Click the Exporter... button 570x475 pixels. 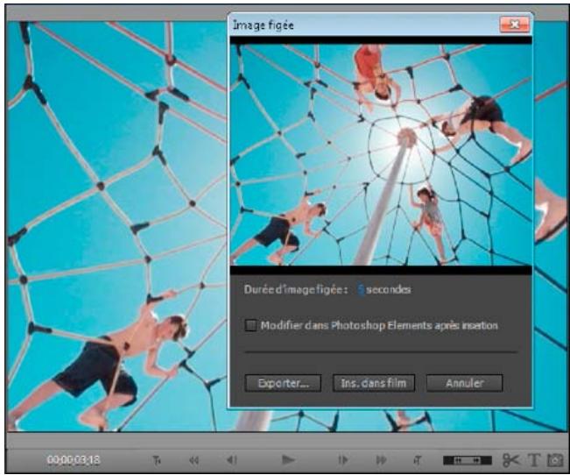tap(283, 383)
